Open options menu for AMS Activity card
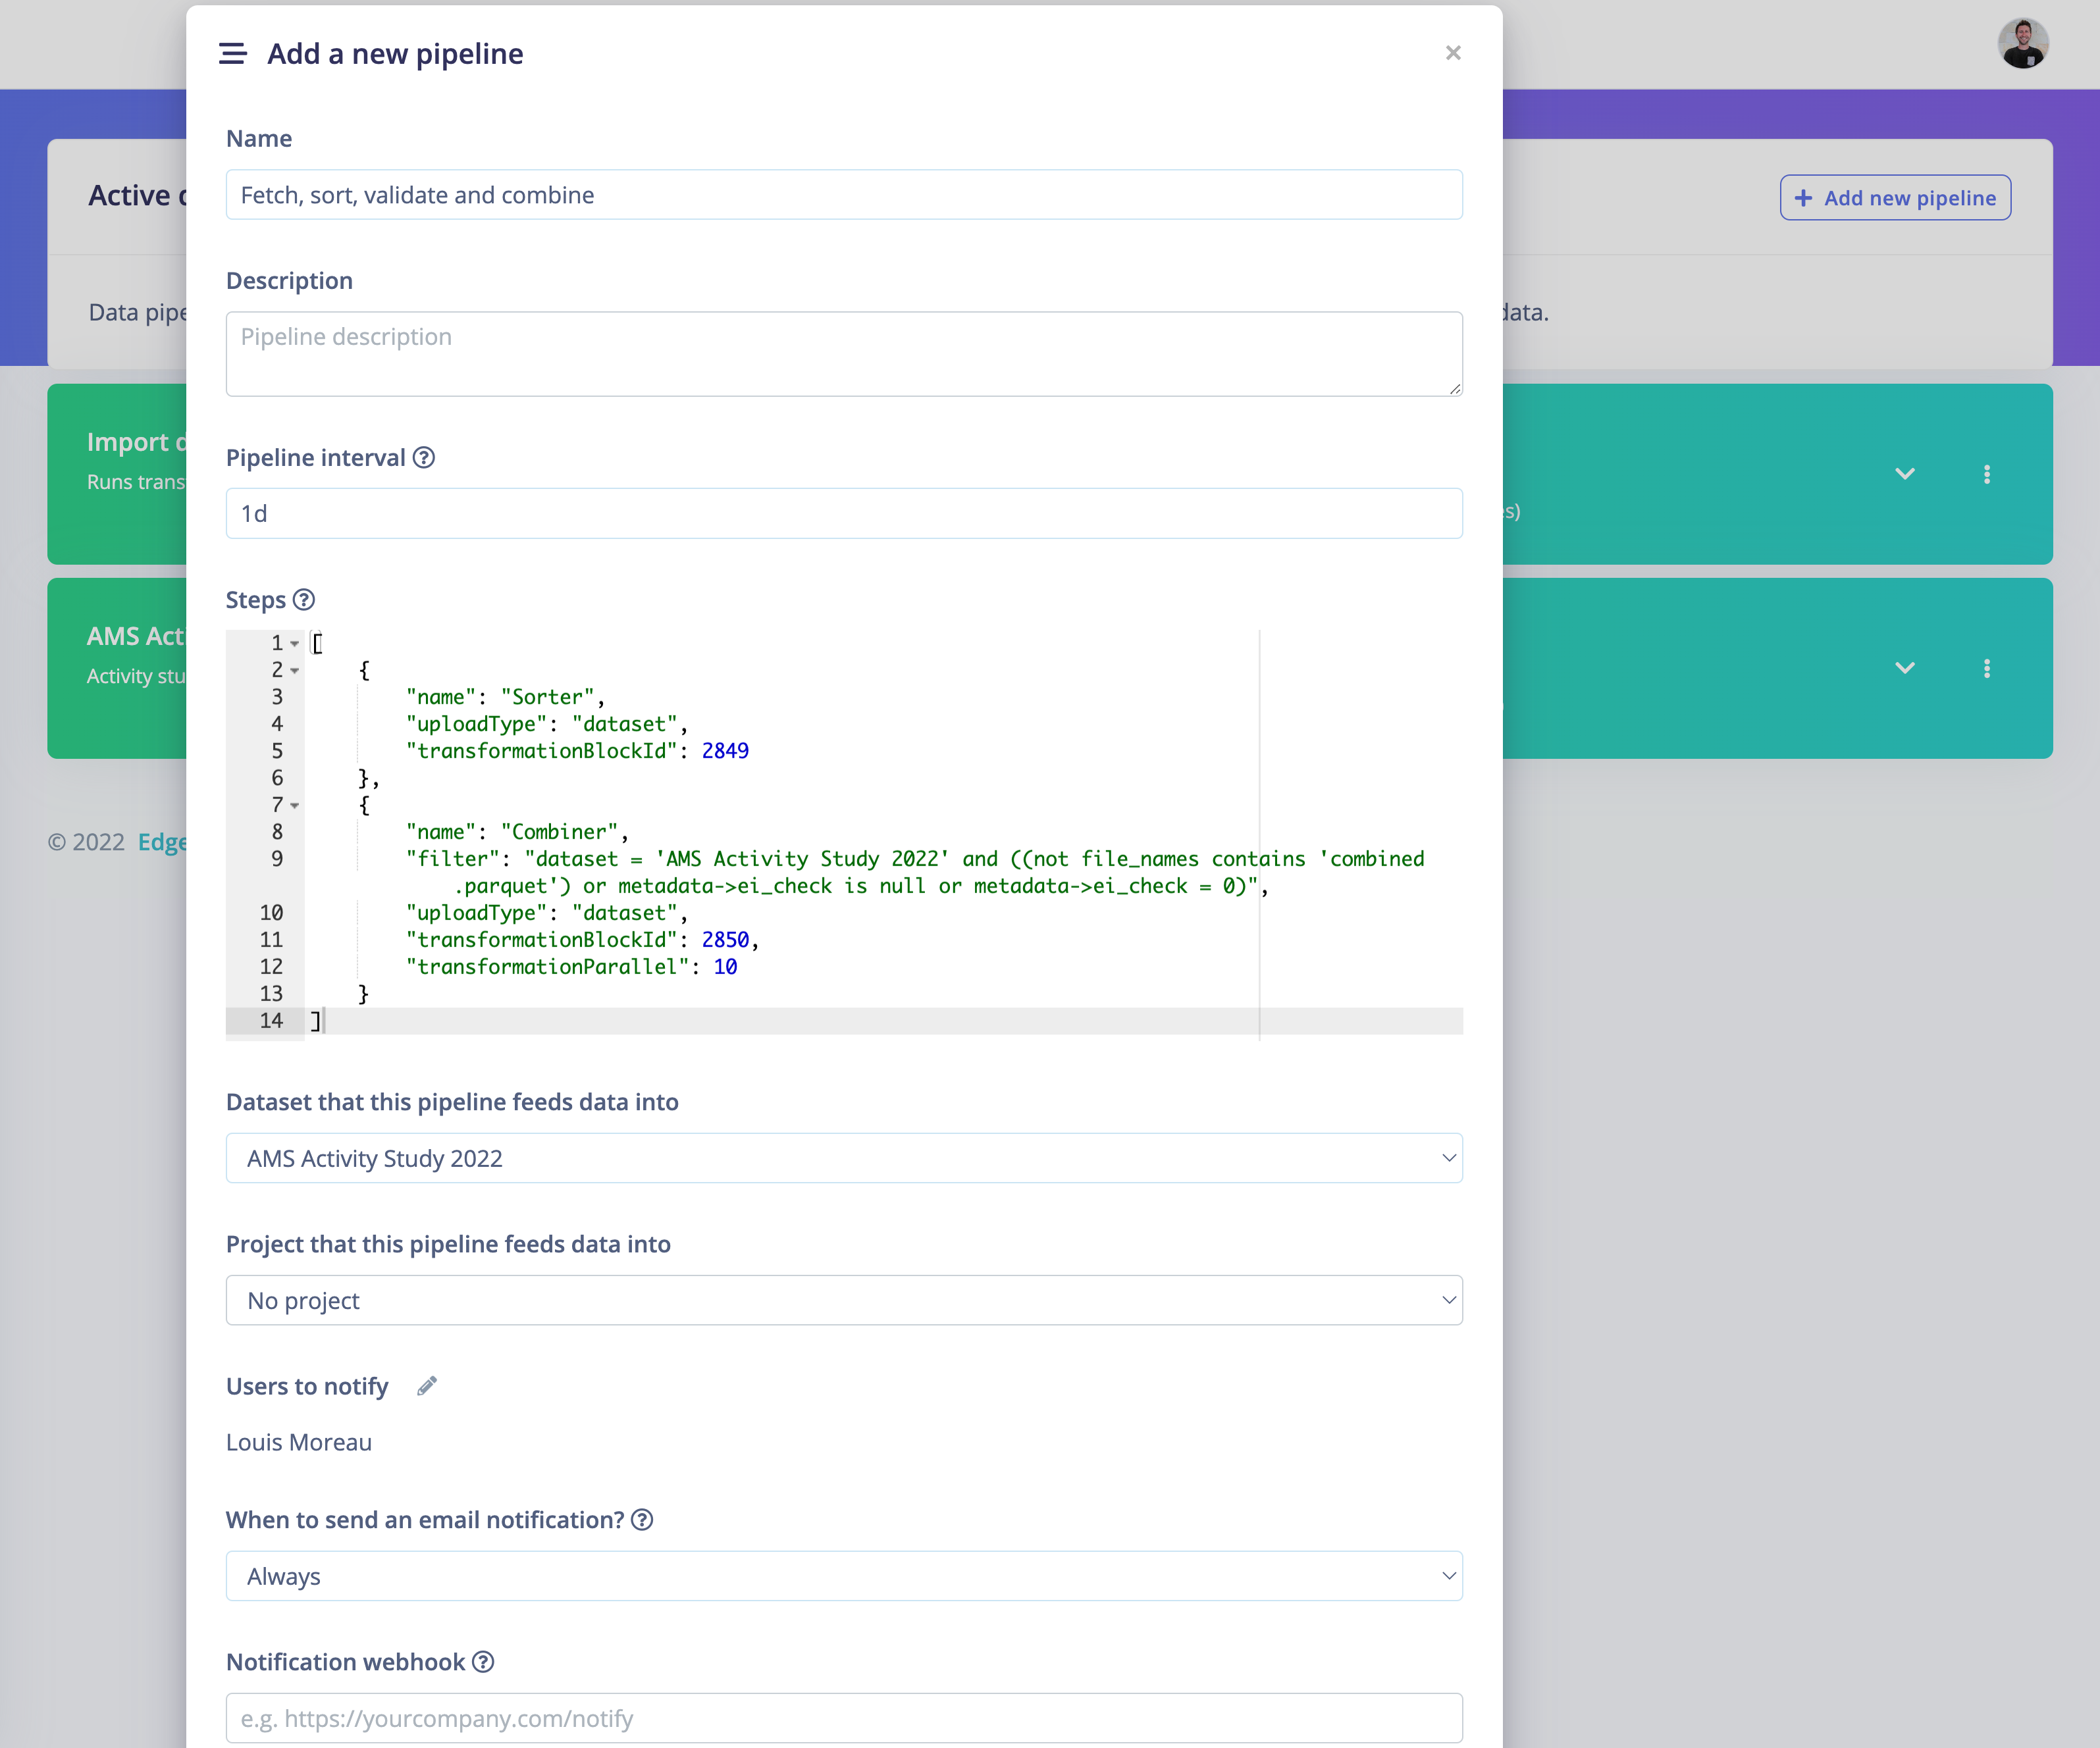Image resolution: width=2100 pixels, height=1748 pixels. 1987,668
